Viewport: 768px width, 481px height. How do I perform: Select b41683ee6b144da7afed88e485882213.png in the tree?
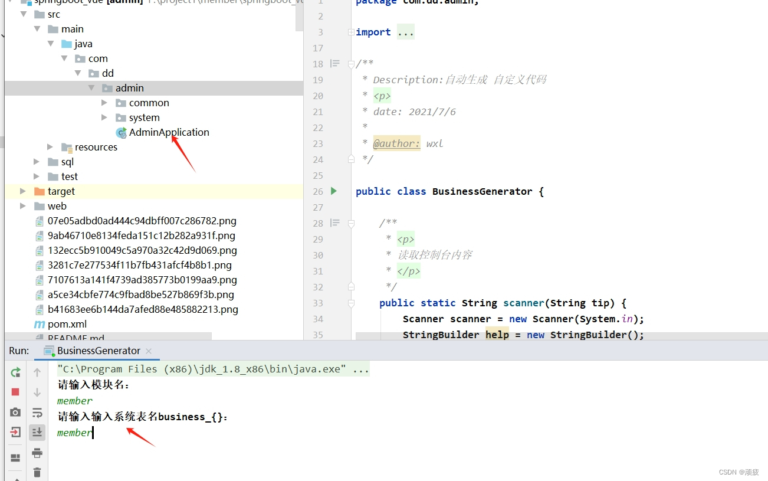(x=143, y=309)
